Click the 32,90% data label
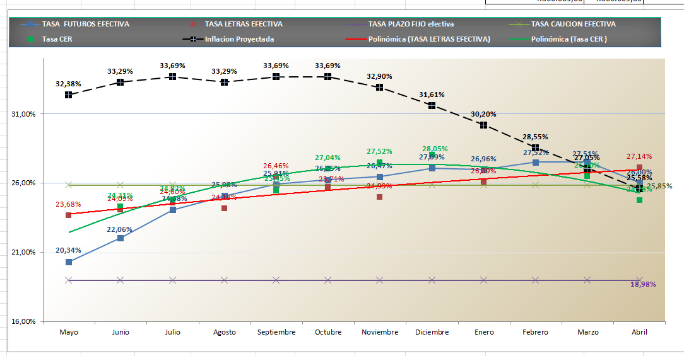Image resolution: width=684 pixels, height=356 pixels. (379, 76)
